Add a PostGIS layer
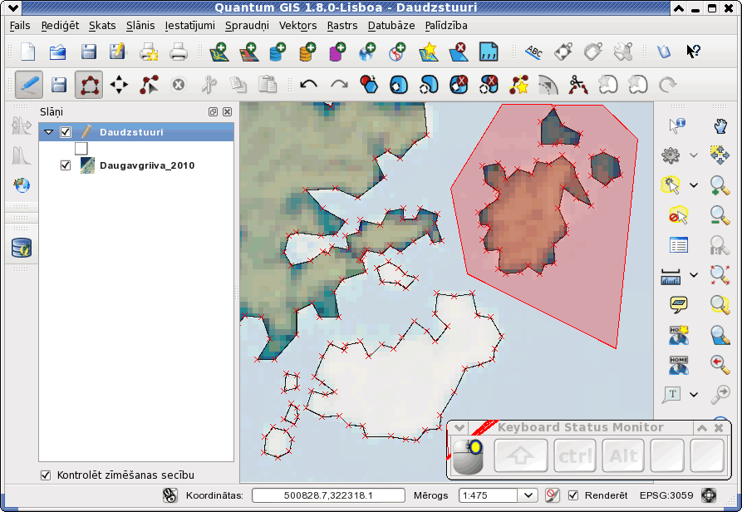742x512 pixels. click(x=278, y=52)
